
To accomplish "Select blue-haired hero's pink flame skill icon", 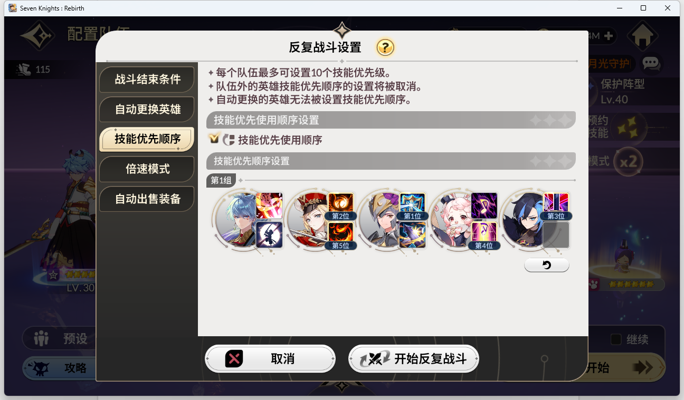I will point(269,206).
